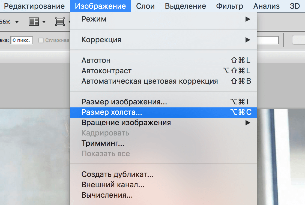305x205 pixels.
Task: Open the Фильтр menu
Action: pos(229,6)
